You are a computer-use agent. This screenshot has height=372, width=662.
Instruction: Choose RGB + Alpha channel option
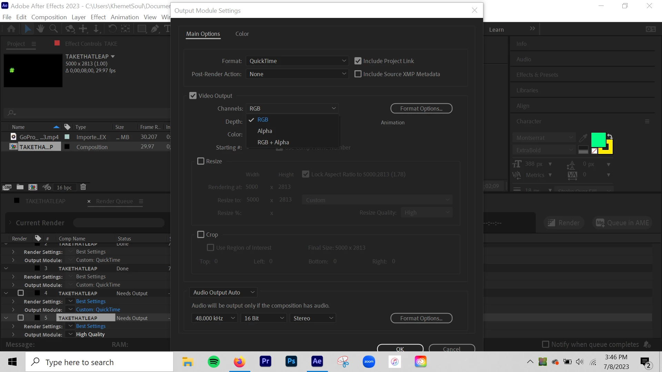click(x=273, y=142)
